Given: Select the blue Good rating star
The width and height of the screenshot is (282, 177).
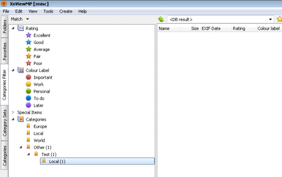Looking at the screenshot, I should pyautogui.click(x=29, y=42).
